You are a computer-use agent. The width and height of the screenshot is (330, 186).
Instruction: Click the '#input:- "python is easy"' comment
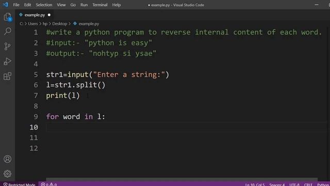coord(99,43)
